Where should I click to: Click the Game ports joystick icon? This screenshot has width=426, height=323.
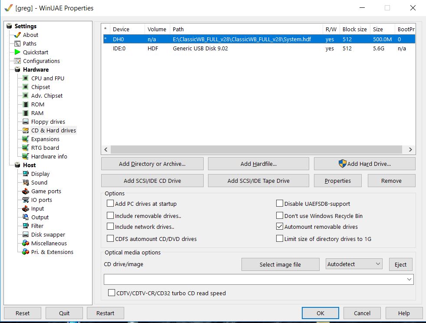[x=26, y=191]
